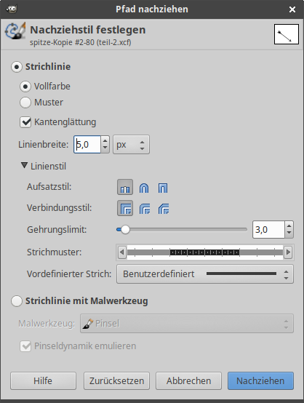
Task: Shift Strichmuster pattern left with arrow
Action: coord(122,252)
